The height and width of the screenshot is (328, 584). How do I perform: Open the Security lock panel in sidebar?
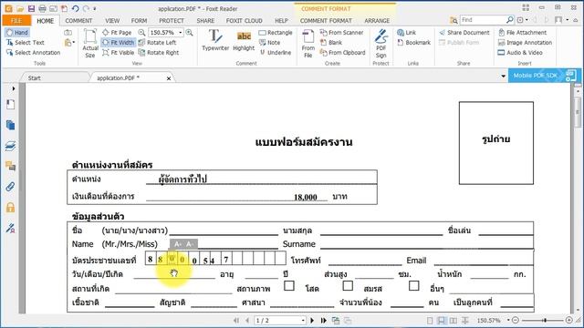point(10,207)
